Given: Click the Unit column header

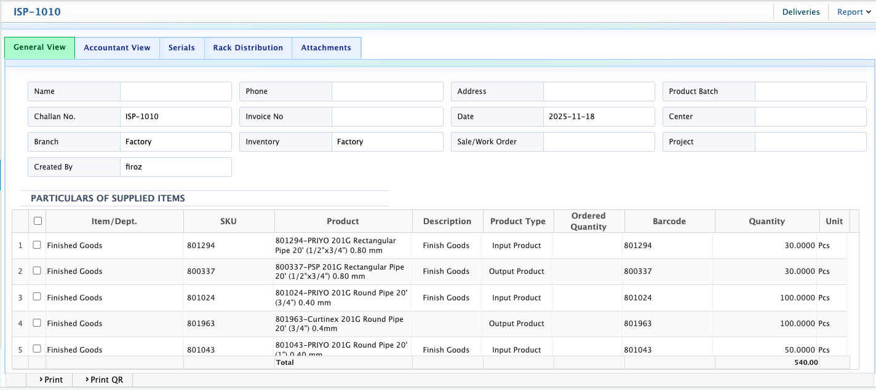Looking at the screenshot, I should pyautogui.click(x=834, y=221).
